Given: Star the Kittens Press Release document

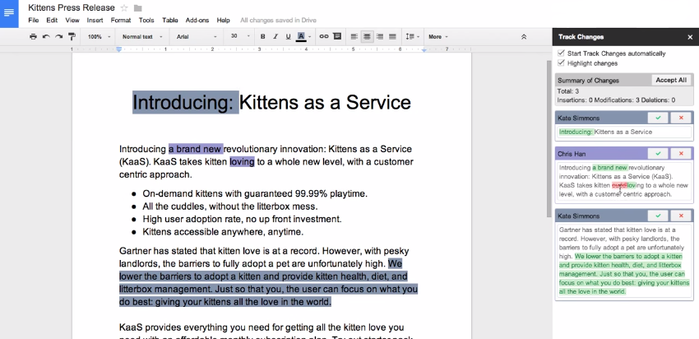Looking at the screenshot, I should 124,7.
